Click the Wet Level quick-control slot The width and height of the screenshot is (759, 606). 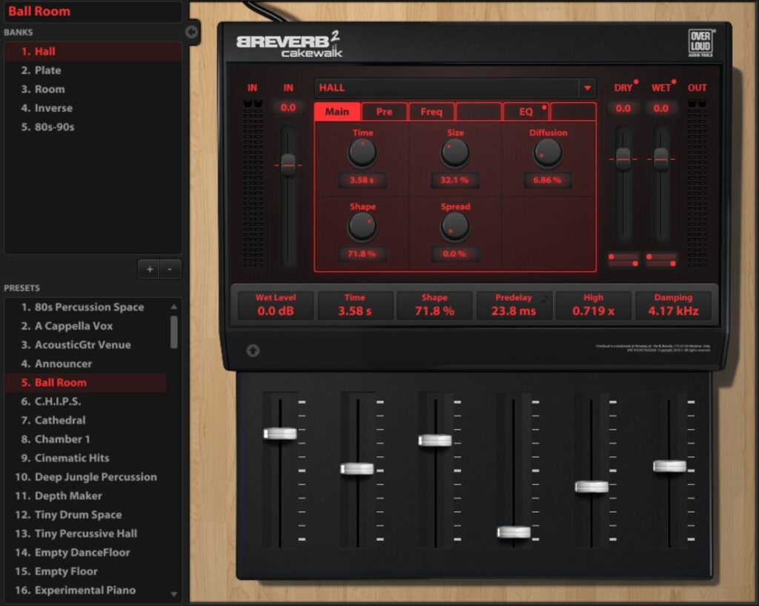click(x=276, y=305)
